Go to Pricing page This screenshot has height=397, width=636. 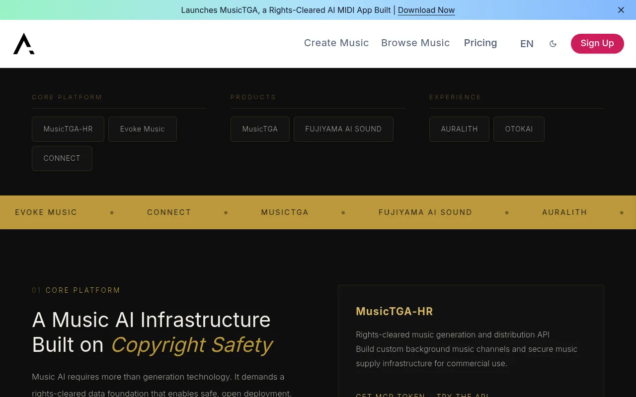point(480,43)
